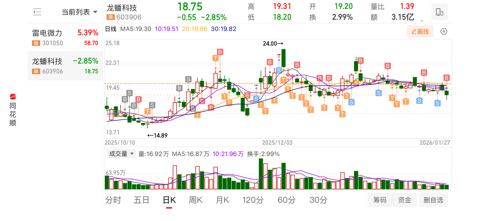Click the 删自选 button
Image resolution: width=480 pixels, height=221 pixels.
click(433, 200)
